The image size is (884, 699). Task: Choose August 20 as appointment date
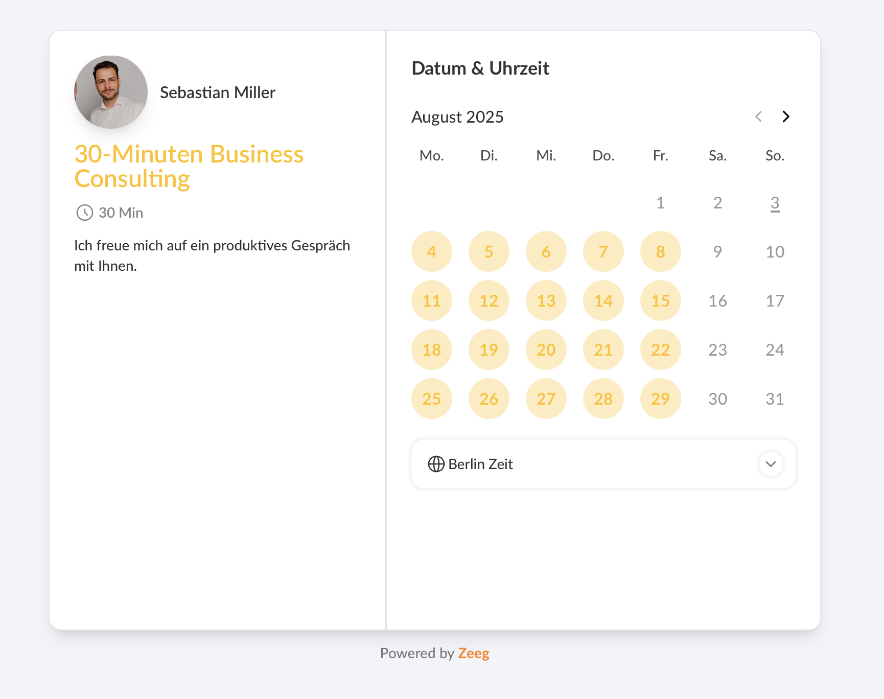point(546,349)
